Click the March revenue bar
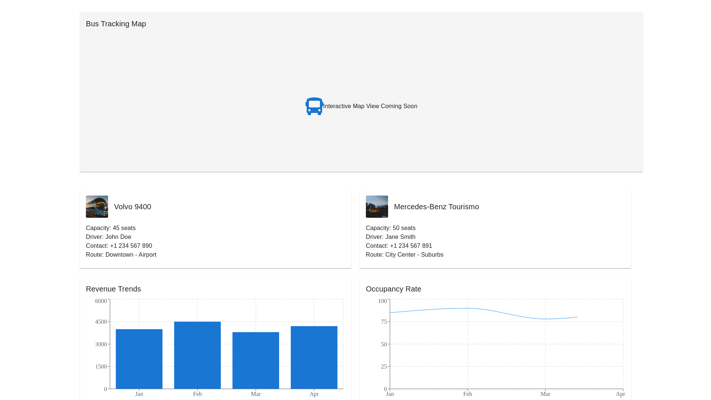Image resolution: width=711 pixels, height=400 pixels. (x=256, y=360)
